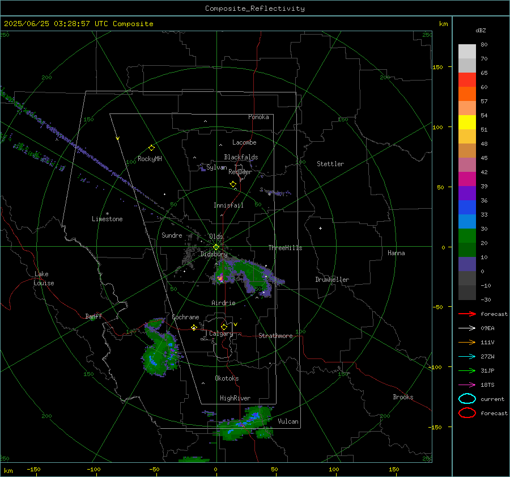Click the Lake Louise label
This screenshot has width=510, height=477.
click(x=44, y=278)
